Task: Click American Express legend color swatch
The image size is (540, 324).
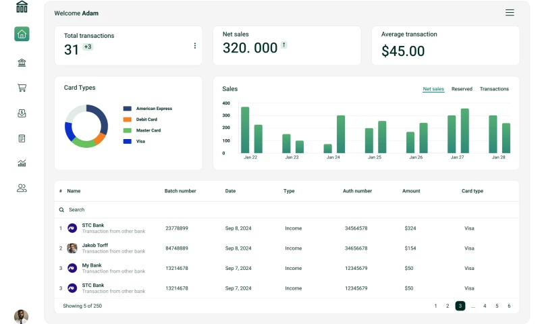Action: [x=127, y=109]
